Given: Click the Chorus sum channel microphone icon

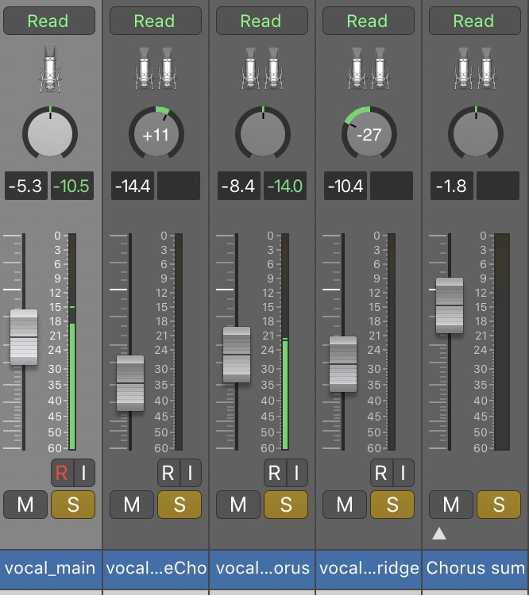Looking at the screenshot, I should coord(475,67).
